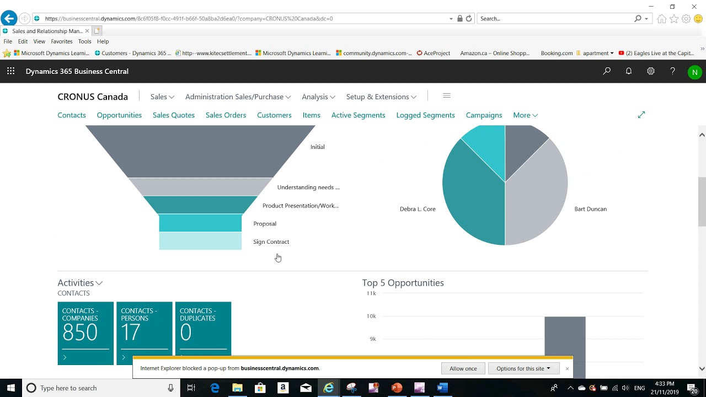The height and width of the screenshot is (397, 706).
Task: Open the Dynamics 365 app launcher grid
Action: click(10, 71)
